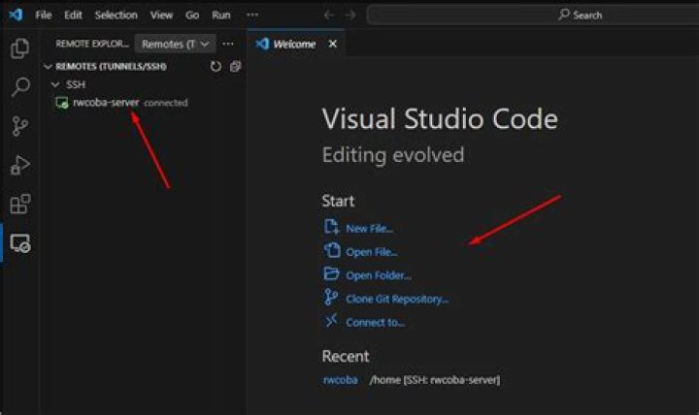Open the View menu
Viewport: 699px width, 415px height.
[x=161, y=15]
